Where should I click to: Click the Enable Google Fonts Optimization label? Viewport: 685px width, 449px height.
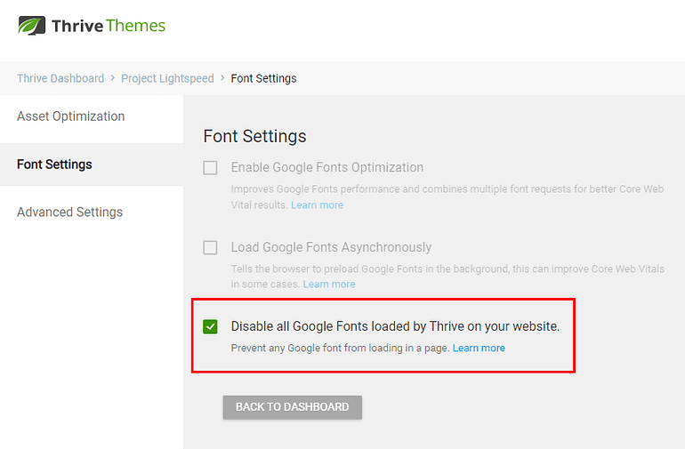click(327, 167)
